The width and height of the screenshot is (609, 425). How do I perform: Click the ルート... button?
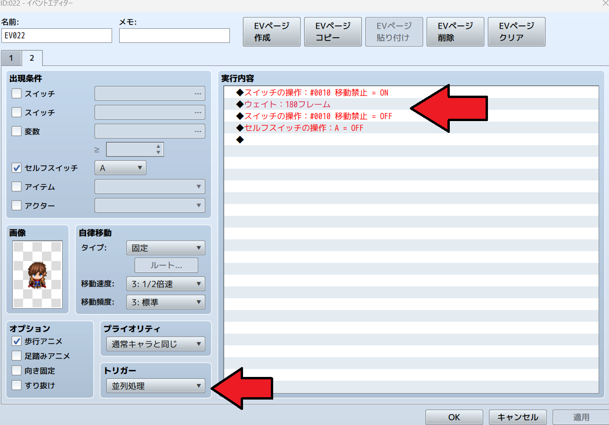pyautogui.click(x=166, y=265)
